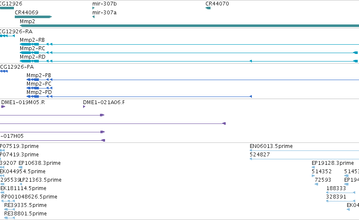The image size is (359, 220).
Task: Select the Mmp2-RC transcript exon block
Action: (x=29, y=53)
